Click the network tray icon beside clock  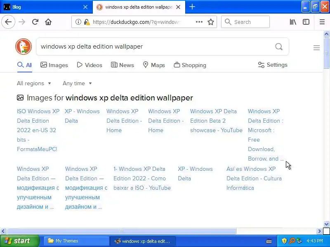coord(299,241)
